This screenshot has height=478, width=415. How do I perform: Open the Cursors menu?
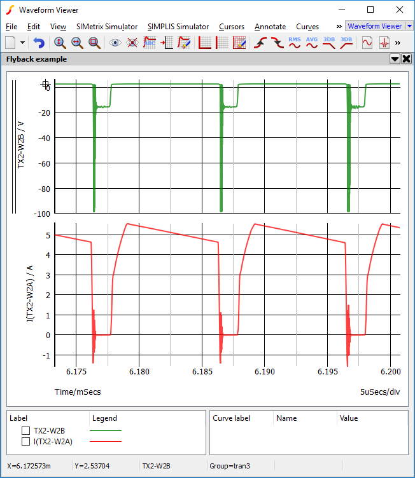point(231,27)
